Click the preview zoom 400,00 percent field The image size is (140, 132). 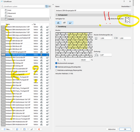click(85, 60)
